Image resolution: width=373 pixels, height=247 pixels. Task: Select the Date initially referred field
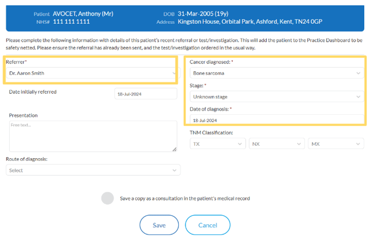pyautogui.click(x=146, y=94)
